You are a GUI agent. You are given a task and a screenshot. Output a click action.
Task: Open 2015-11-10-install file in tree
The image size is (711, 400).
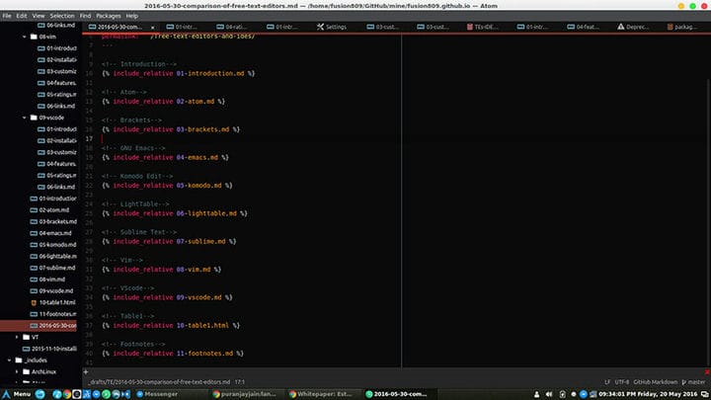[x=54, y=349]
